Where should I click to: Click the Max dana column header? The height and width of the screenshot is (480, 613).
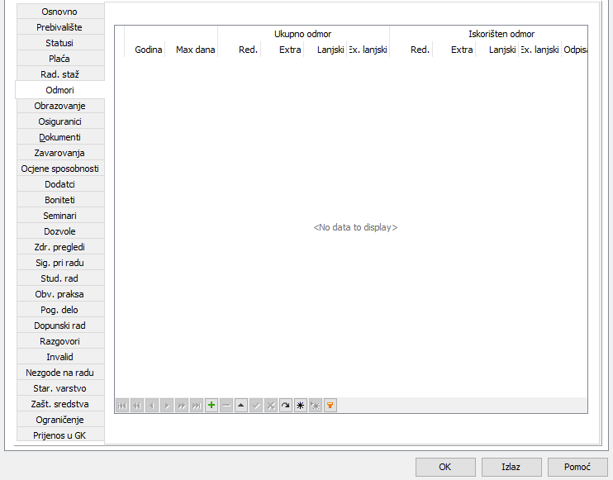195,50
